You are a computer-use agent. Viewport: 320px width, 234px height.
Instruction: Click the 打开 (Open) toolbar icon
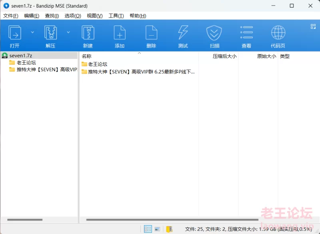14,33
